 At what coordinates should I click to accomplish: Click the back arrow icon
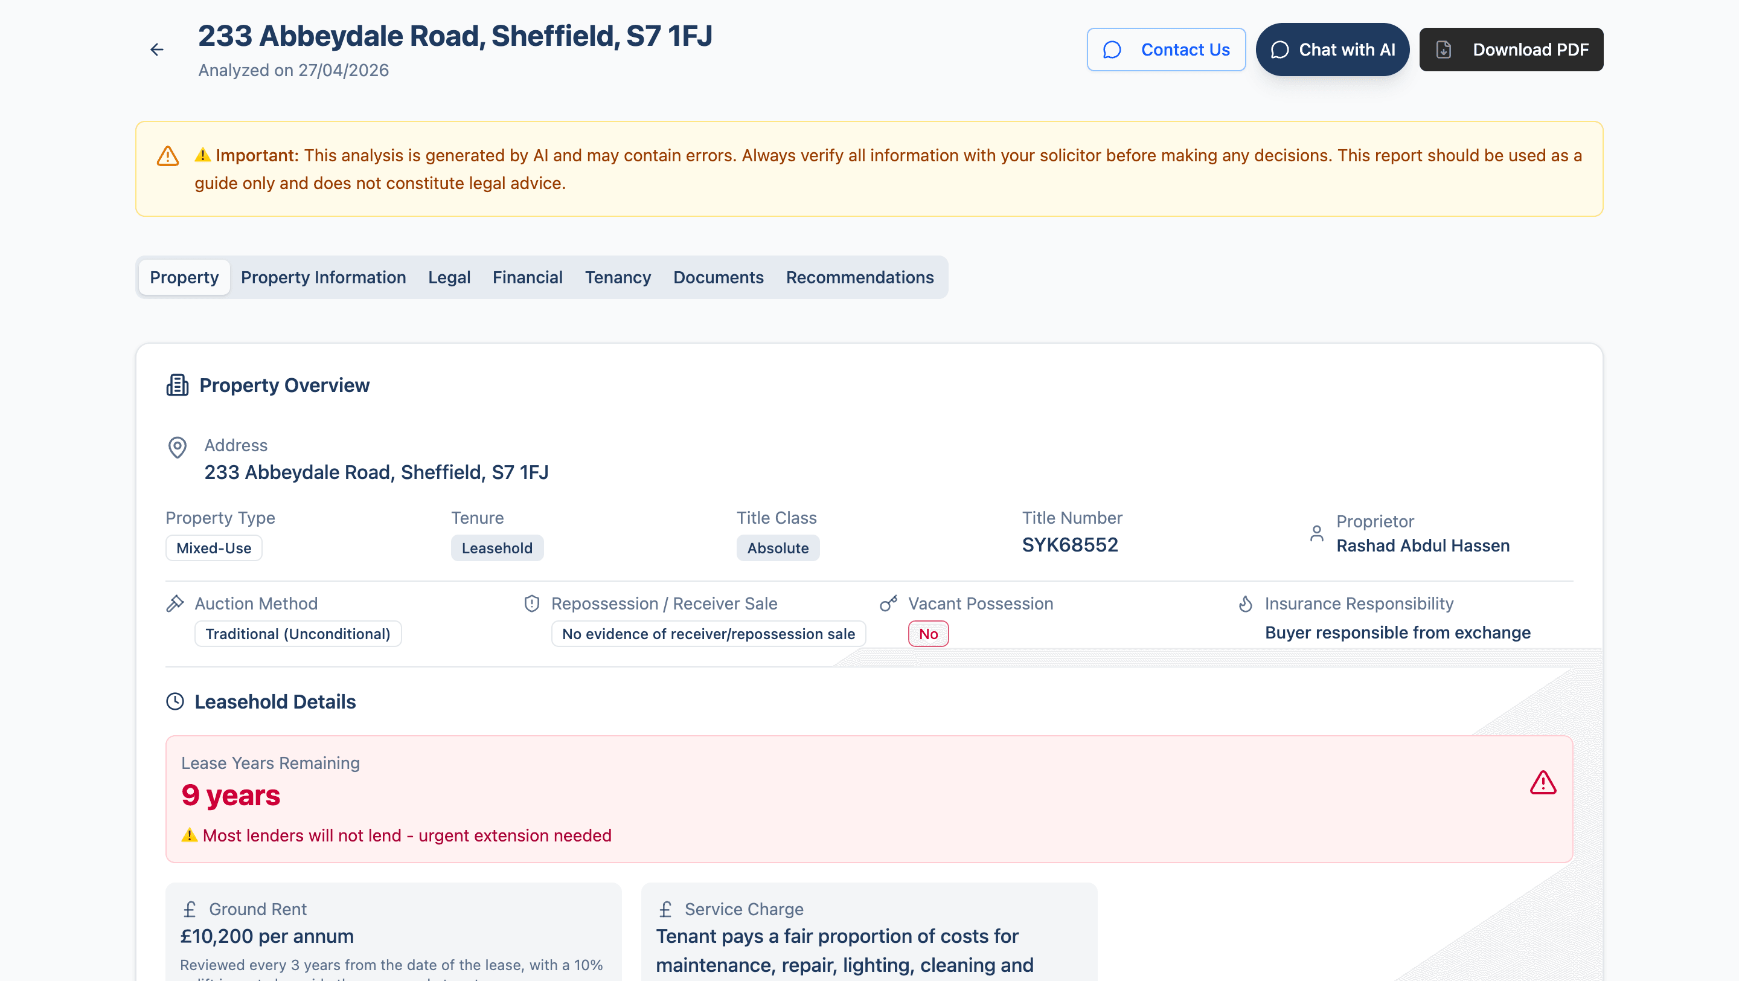[x=156, y=50]
